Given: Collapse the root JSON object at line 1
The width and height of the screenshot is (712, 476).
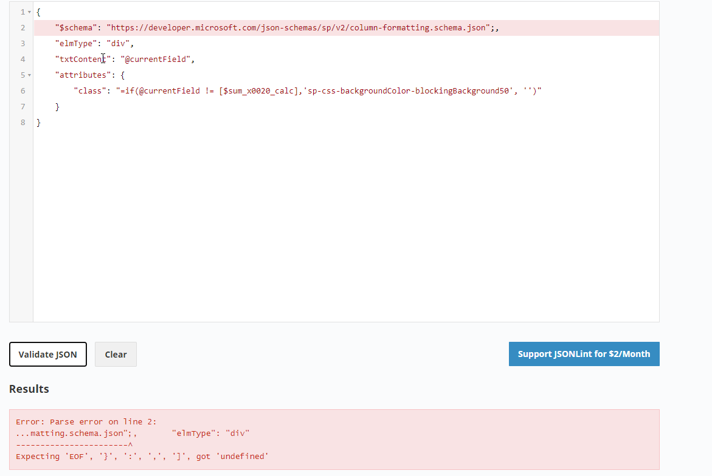Looking at the screenshot, I should (27, 12).
